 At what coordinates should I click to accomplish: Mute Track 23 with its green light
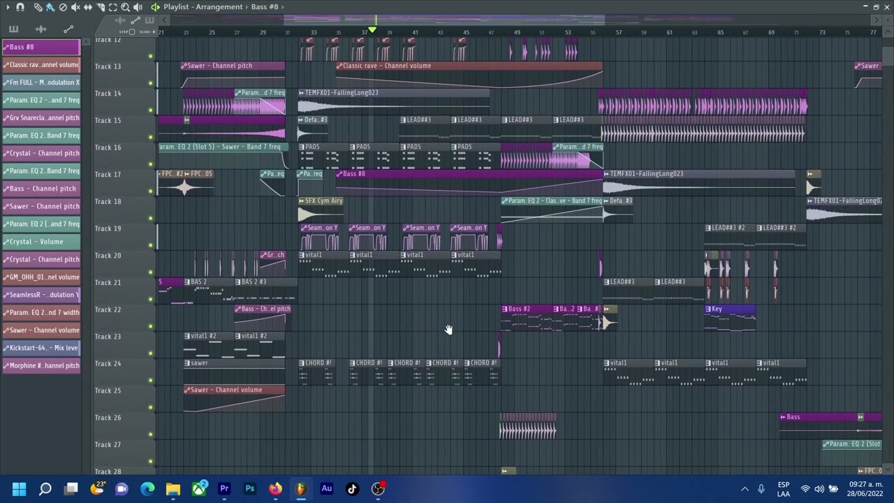pos(150,353)
